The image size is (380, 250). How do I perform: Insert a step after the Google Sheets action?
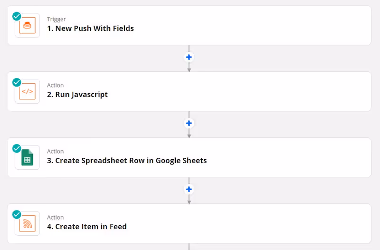(x=189, y=189)
